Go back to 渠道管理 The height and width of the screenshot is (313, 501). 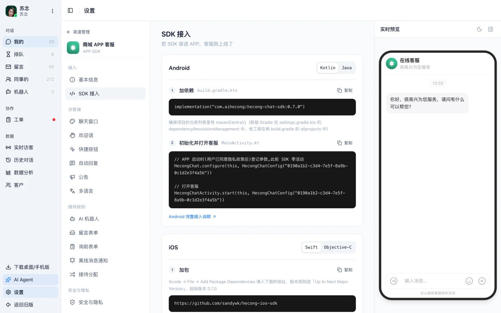(78, 32)
